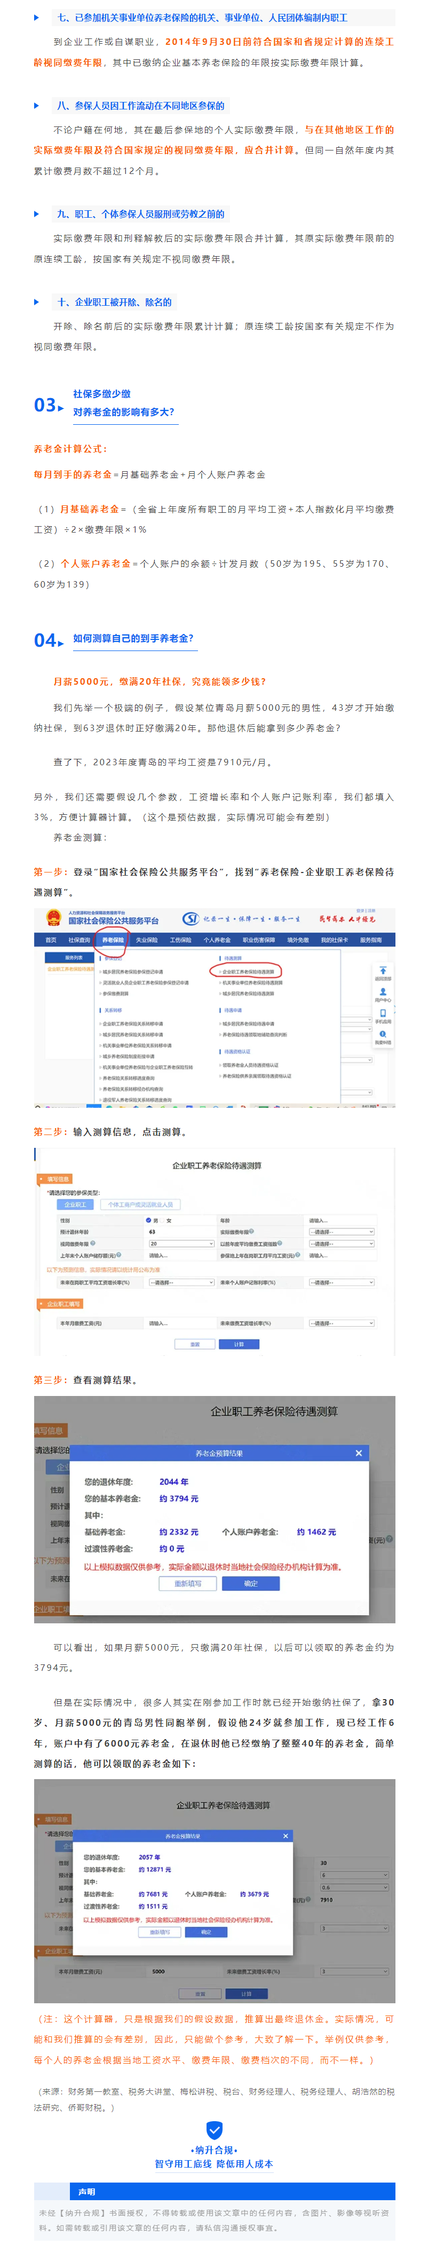Click 城乡居民养老保险待遇申请 link
The height and width of the screenshot is (2245, 428).
coord(249,1023)
